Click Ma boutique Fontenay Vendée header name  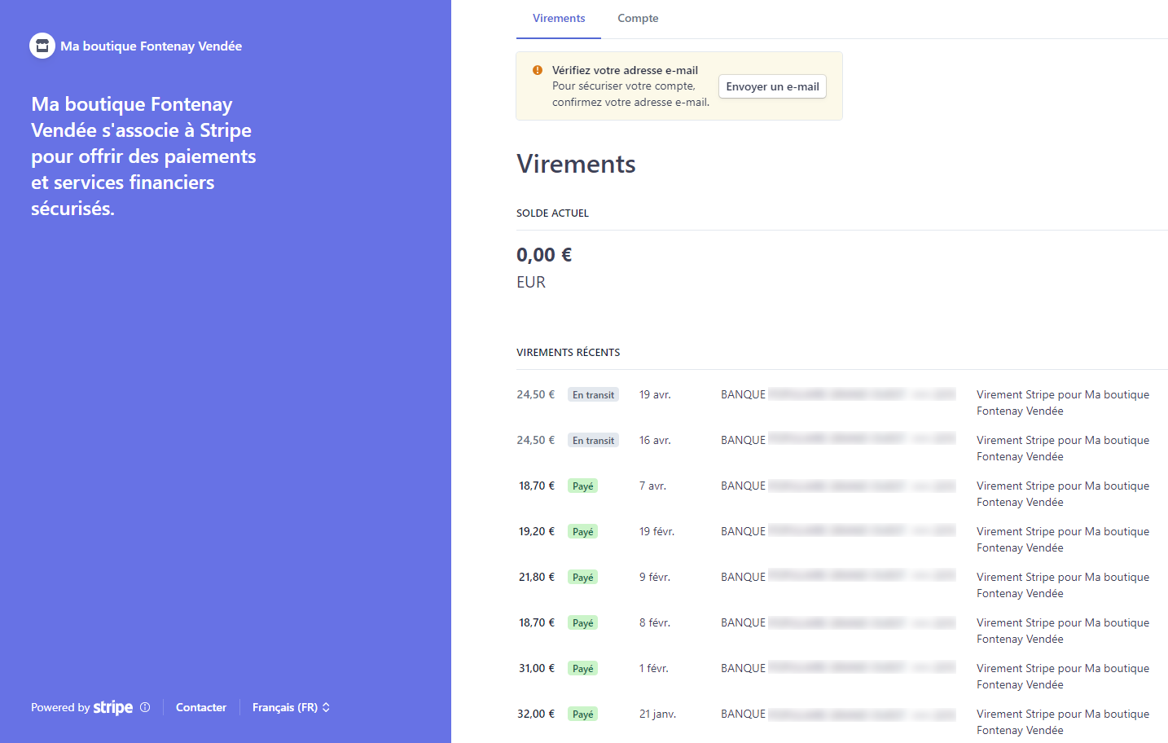[151, 46]
